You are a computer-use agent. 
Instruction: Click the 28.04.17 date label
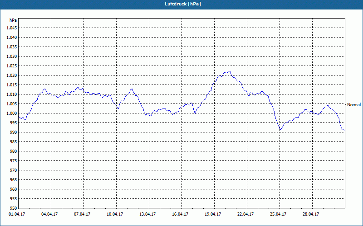[x=311, y=214]
